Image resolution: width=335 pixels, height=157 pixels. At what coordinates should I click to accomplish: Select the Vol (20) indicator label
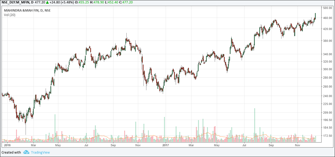coord(9,15)
